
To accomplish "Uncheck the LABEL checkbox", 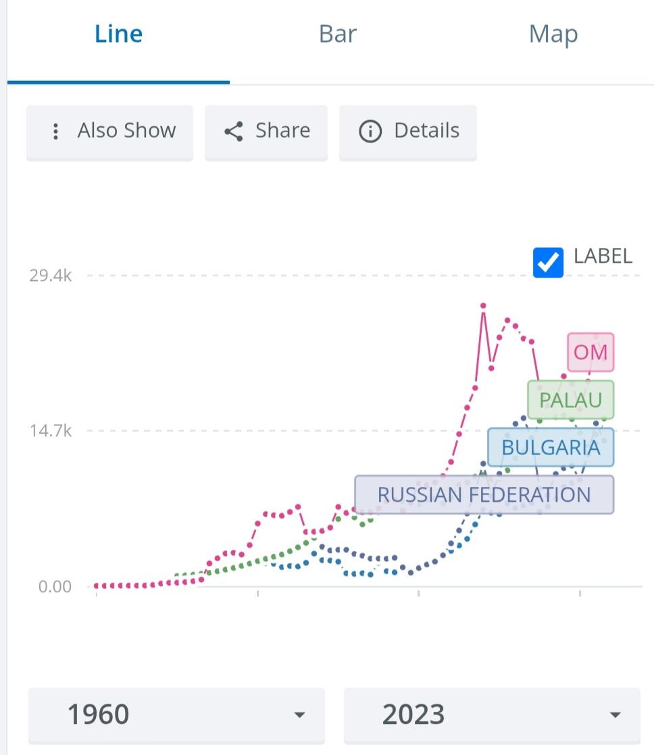I will point(548,263).
